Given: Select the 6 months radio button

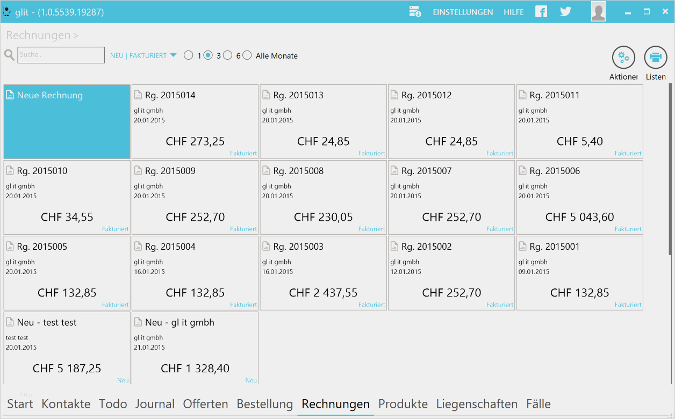Looking at the screenshot, I should point(227,55).
